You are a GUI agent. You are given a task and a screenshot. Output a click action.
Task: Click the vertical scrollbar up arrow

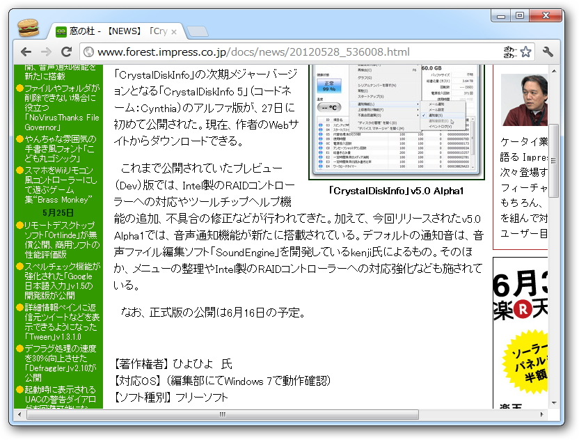[553, 70]
